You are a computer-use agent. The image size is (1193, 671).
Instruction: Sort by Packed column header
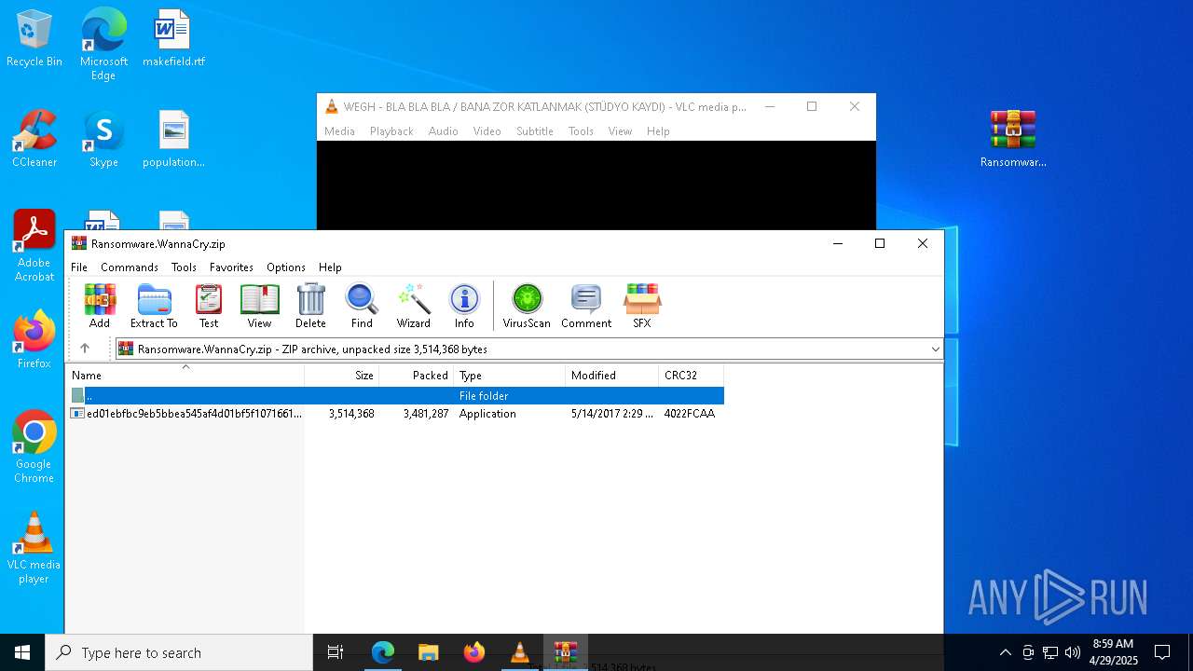click(x=417, y=376)
